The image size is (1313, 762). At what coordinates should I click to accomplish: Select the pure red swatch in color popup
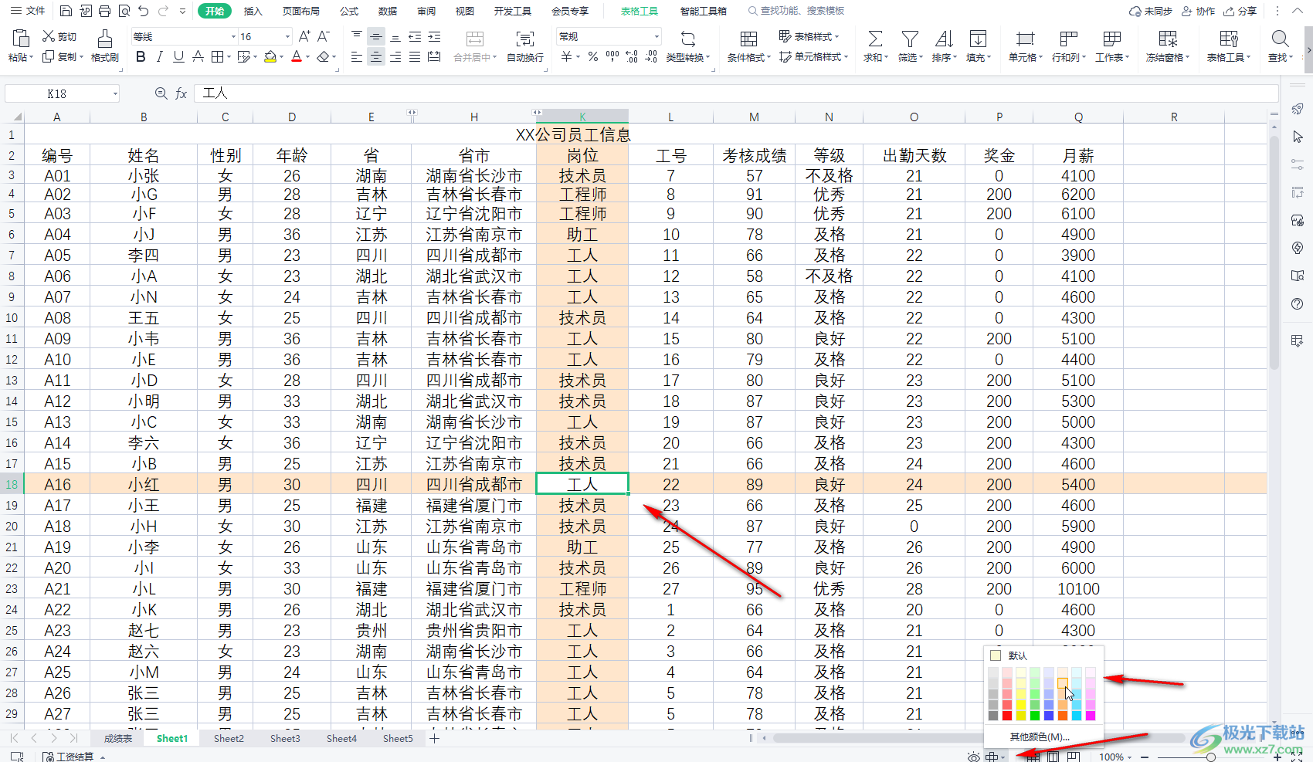[x=1006, y=716]
